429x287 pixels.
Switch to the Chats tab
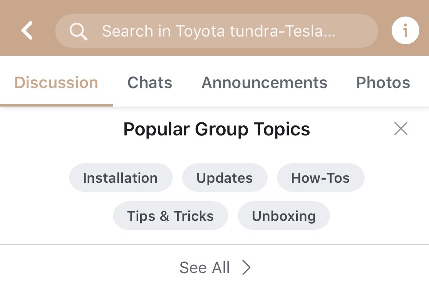pyautogui.click(x=150, y=83)
